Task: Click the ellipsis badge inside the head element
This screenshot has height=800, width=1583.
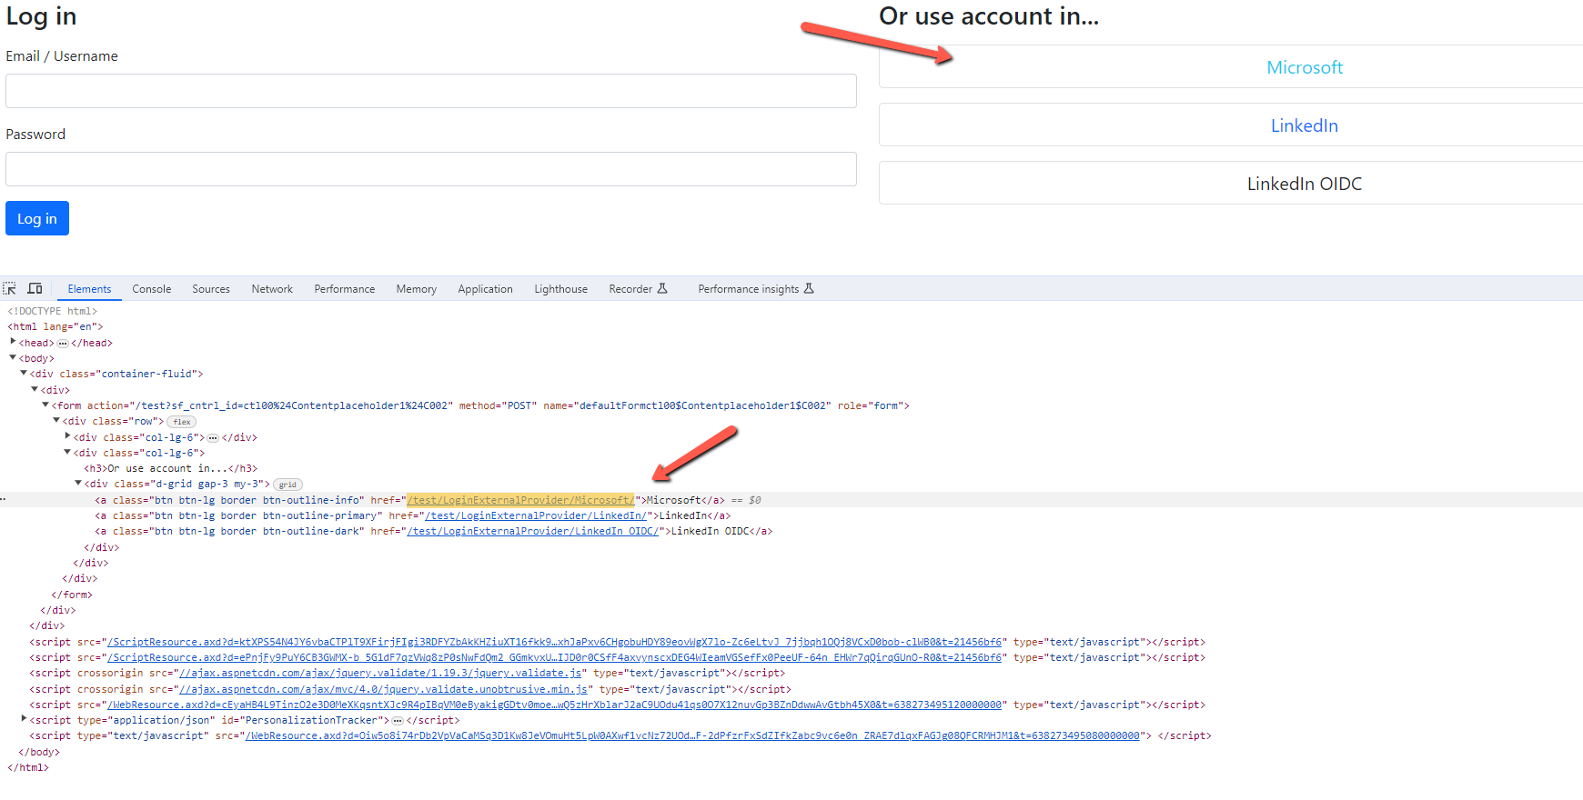Action: pos(63,344)
